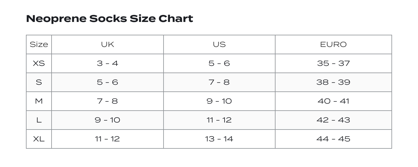Screen dimensions: 418x167
Task: Select US size 5 - 6 cell
Action: point(219,63)
